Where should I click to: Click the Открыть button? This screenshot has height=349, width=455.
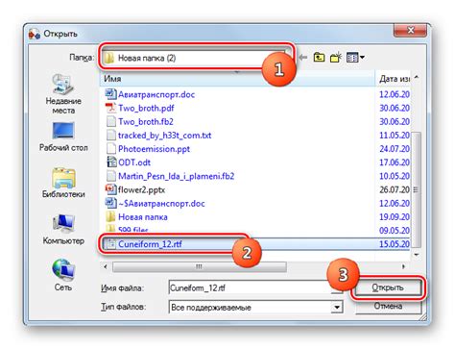pyautogui.click(x=388, y=287)
